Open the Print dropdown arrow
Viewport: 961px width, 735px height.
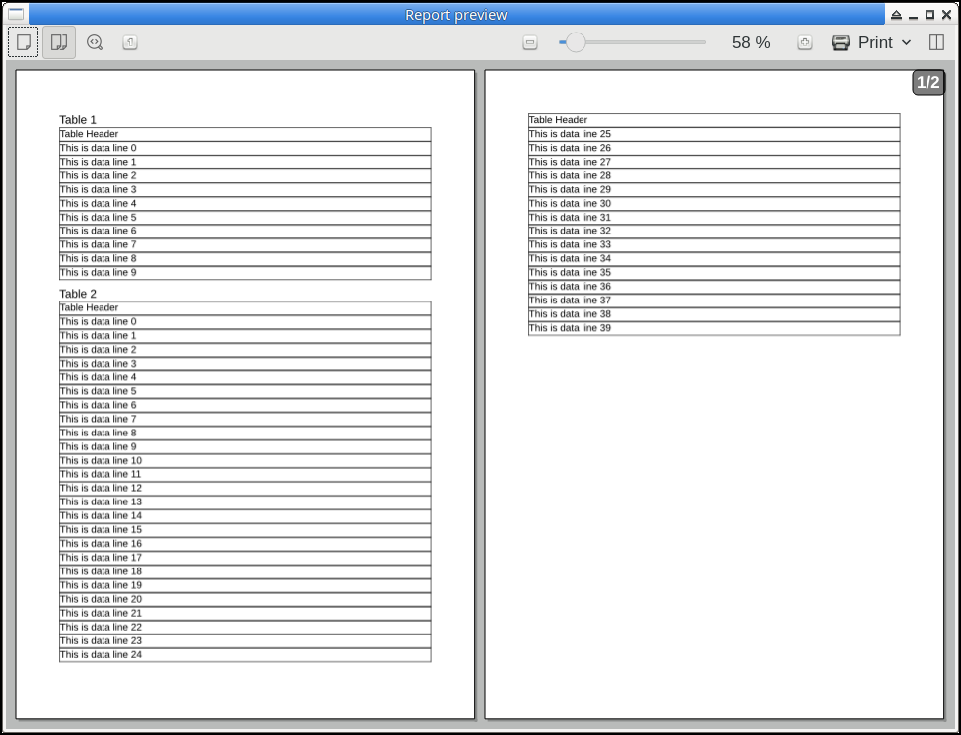(907, 43)
